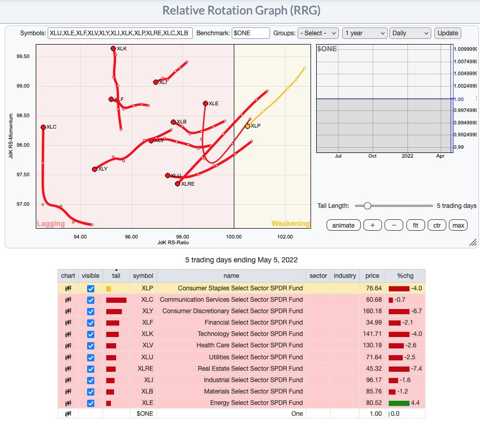Viewport: 480px width, 421px height.
Task: Uncheck visibility for XLU
Action: coord(91,357)
